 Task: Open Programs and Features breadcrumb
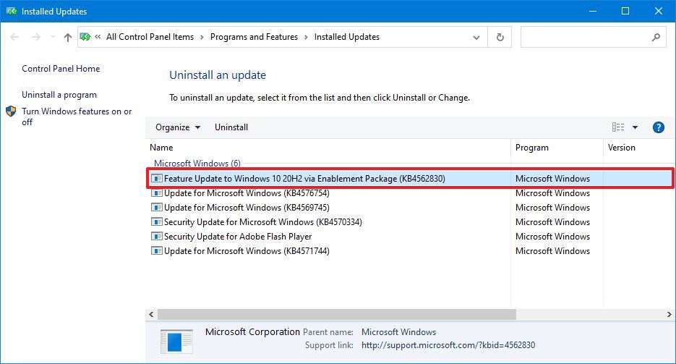tap(254, 37)
